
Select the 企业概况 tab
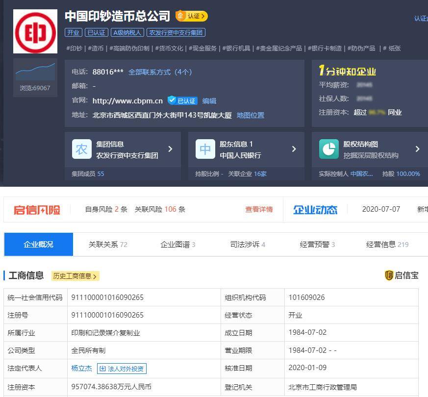coord(39,244)
